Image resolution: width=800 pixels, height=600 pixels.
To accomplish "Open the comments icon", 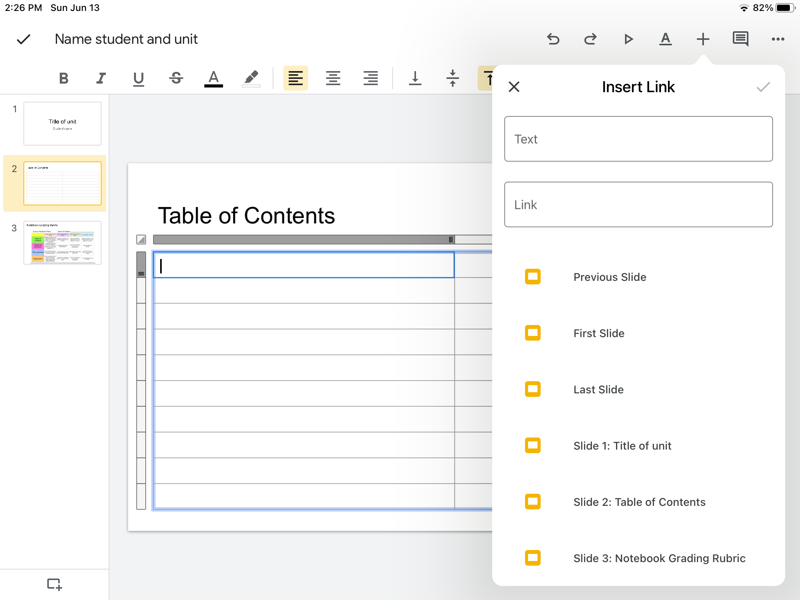I will [x=741, y=39].
